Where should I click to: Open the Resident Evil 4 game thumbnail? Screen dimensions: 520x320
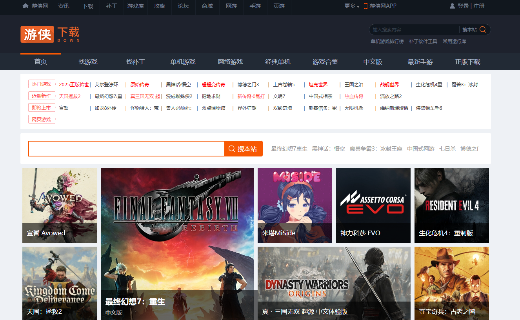click(x=452, y=205)
